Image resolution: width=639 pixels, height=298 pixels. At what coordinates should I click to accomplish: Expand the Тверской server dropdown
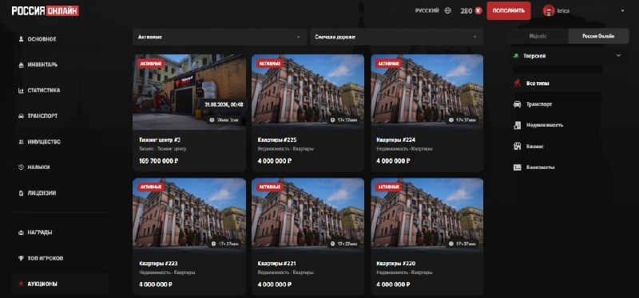(568, 56)
